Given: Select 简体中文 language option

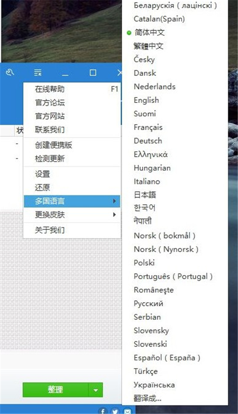Looking at the screenshot, I should point(149,33).
